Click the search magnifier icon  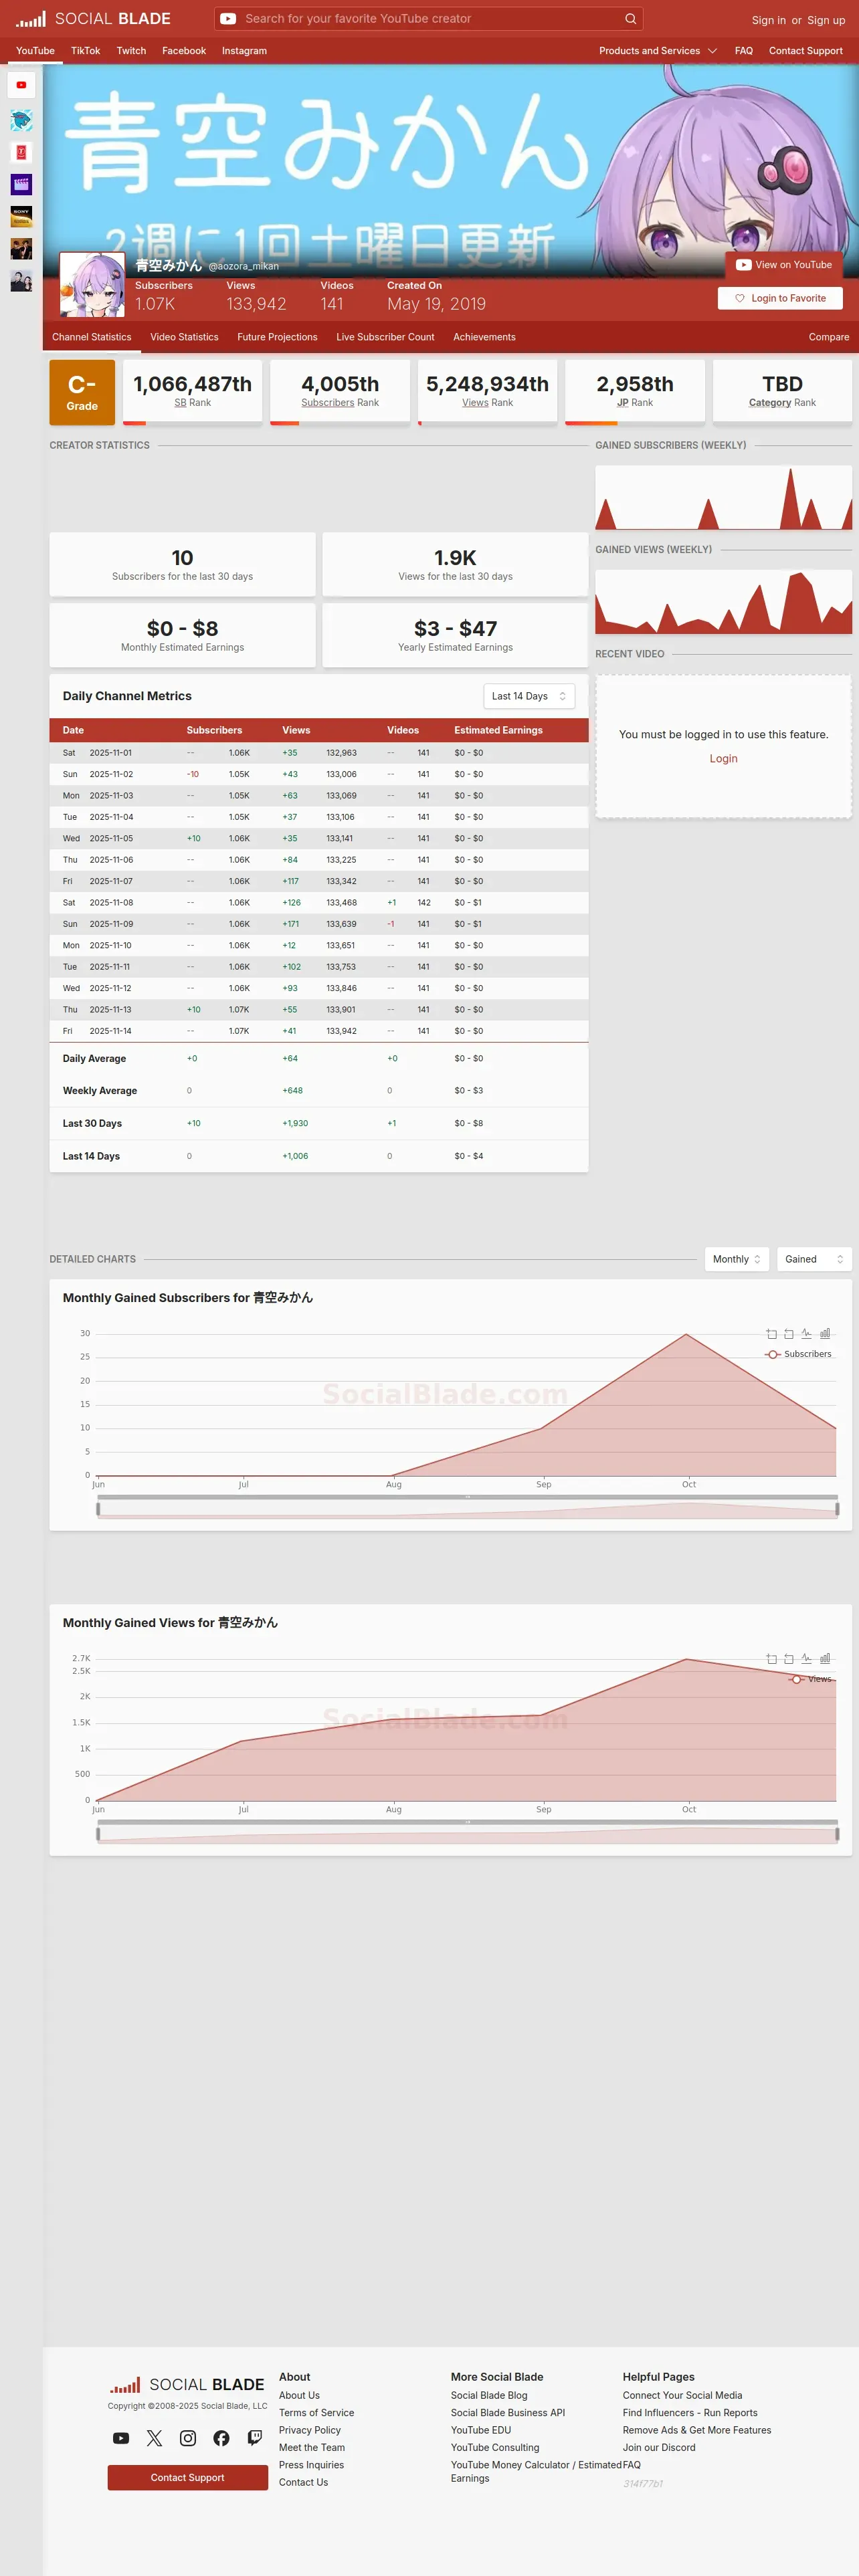coord(630,19)
